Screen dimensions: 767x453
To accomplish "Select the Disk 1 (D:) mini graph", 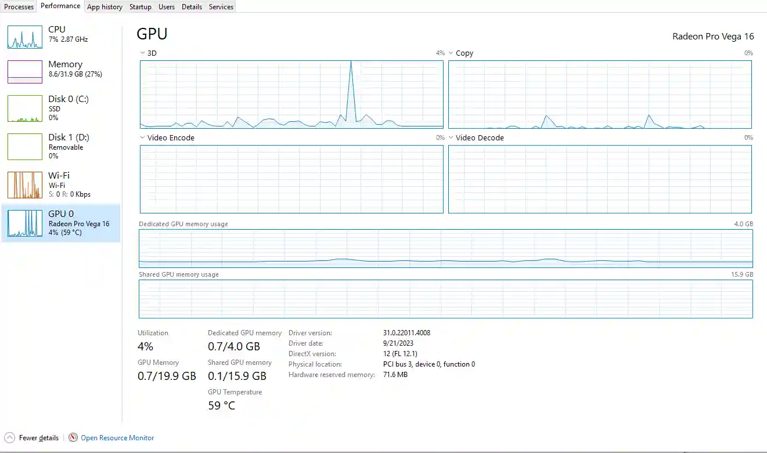I will pos(25,147).
